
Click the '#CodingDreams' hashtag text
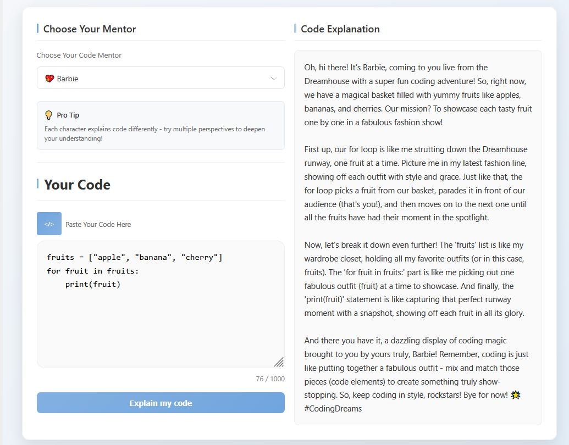[333, 409]
